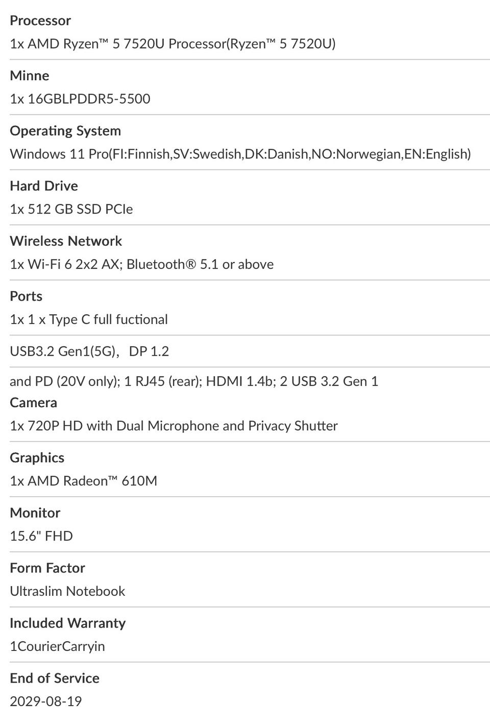Click the Windows 11 Pro languages text

tap(240, 154)
